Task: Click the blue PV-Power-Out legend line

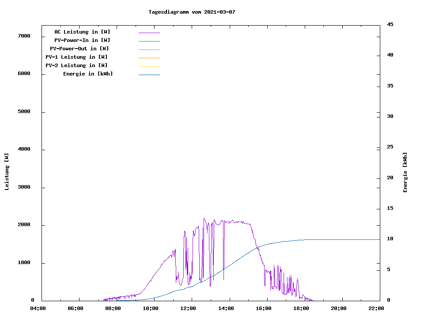Action: click(149, 49)
